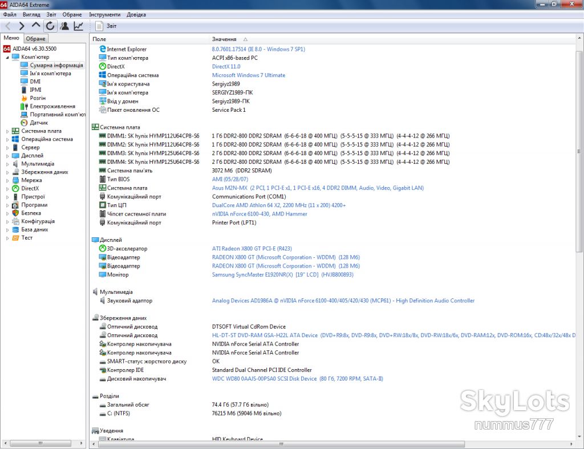Image resolution: width=584 pixels, height=449 pixels.
Task: Switch to the Обране tab
Action: coord(36,38)
